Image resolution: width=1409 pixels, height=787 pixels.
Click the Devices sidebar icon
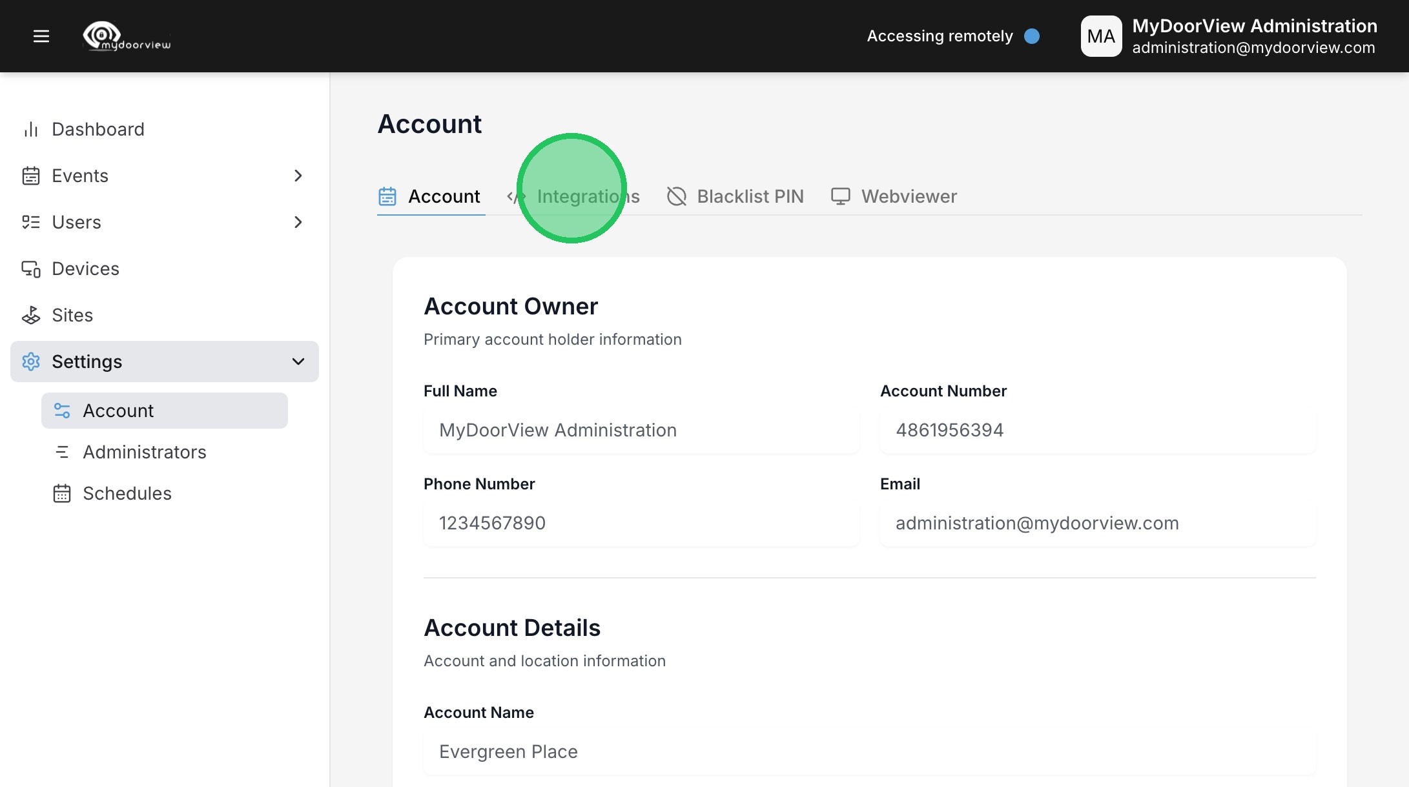coord(30,269)
